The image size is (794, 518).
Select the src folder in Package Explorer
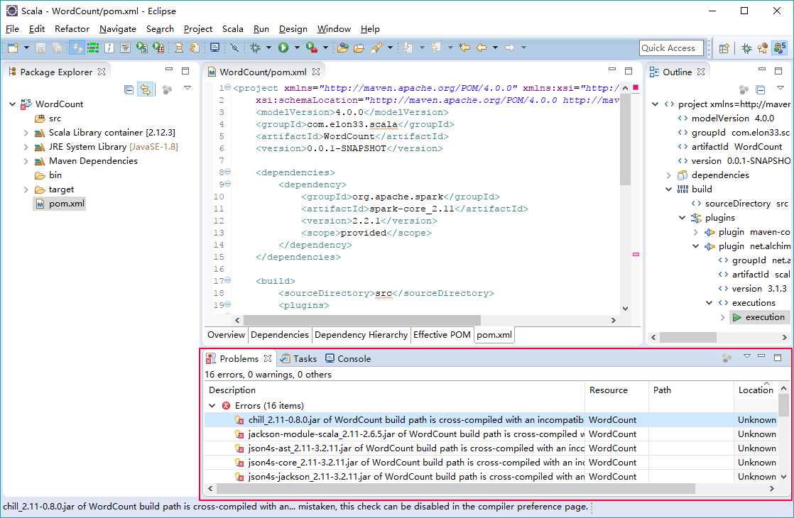pyautogui.click(x=48, y=119)
